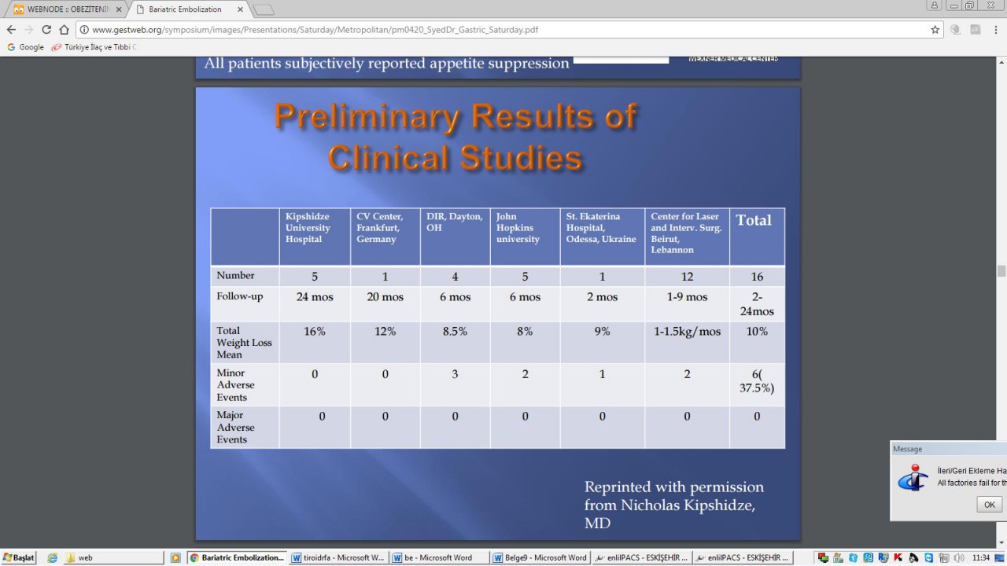Click the 'Number' row label
Screen dimensions: 1007x566
(236, 275)
